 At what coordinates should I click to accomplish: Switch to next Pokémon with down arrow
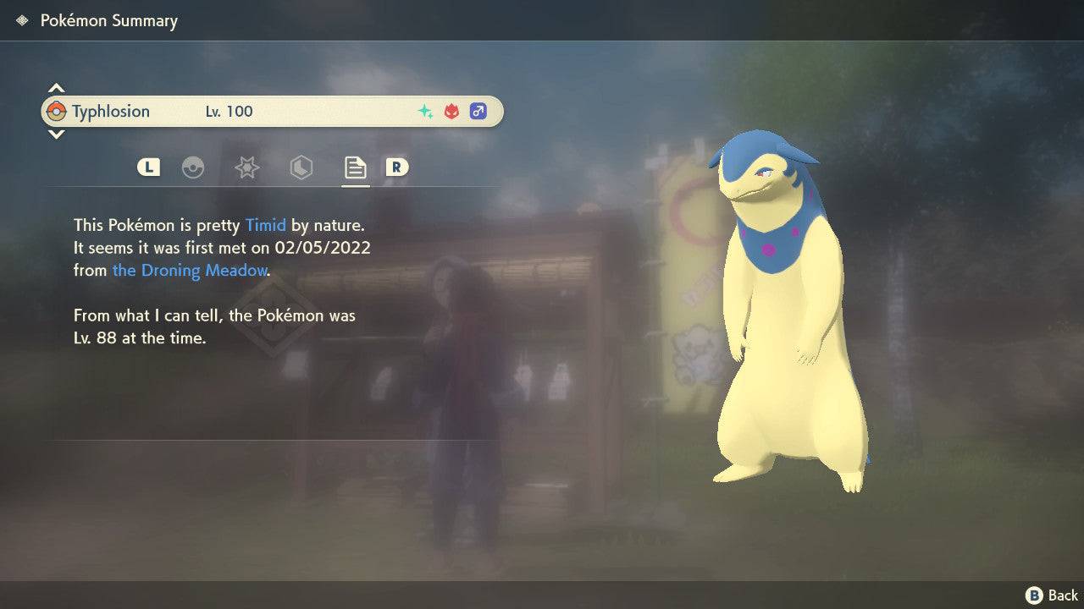[56, 134]
